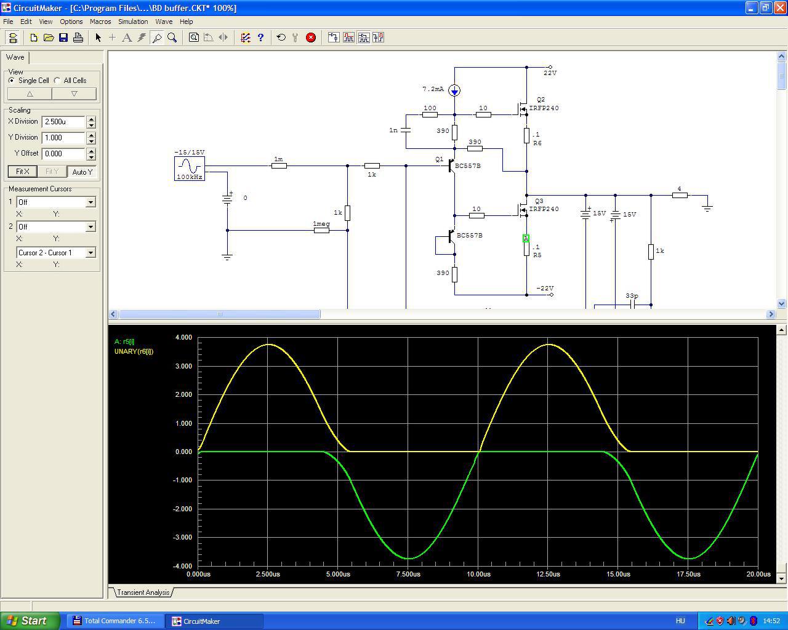Image resolution: width=788 pixels, height=630 pixels.
Task: Switch to the Wave panel tab
Action: [x=15, y=57]
